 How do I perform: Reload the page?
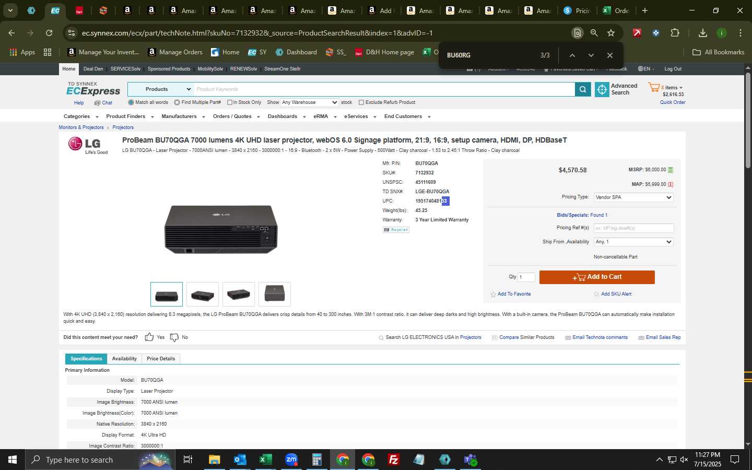[x=49, y=33]
